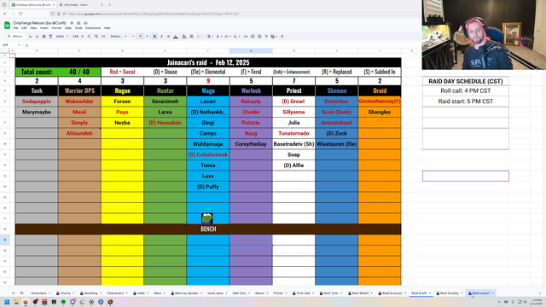Switch to the Raid Grubby sheet tab
546x307 pixels.
point(450,293)
